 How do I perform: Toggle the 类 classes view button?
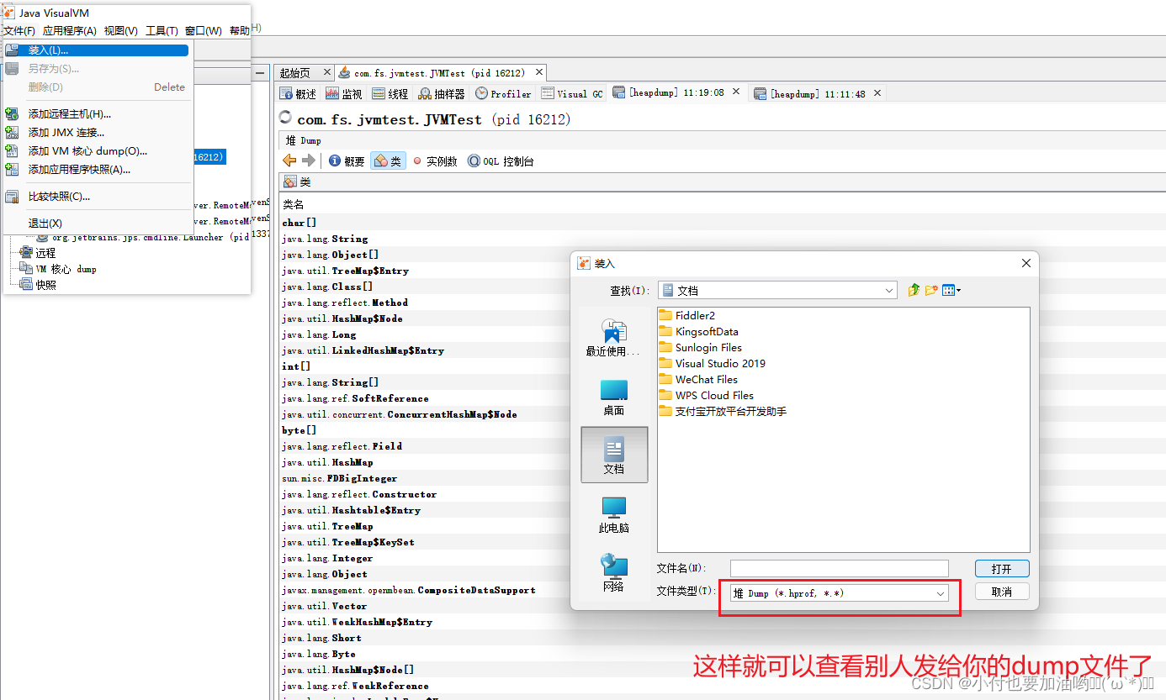tap(388, 161)
